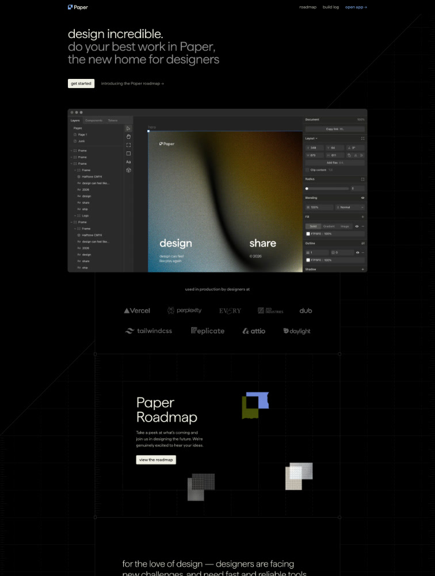Screen dimensions: 435x576
Task: Enable the Clip content checkbox
Action: pos(307,170)
